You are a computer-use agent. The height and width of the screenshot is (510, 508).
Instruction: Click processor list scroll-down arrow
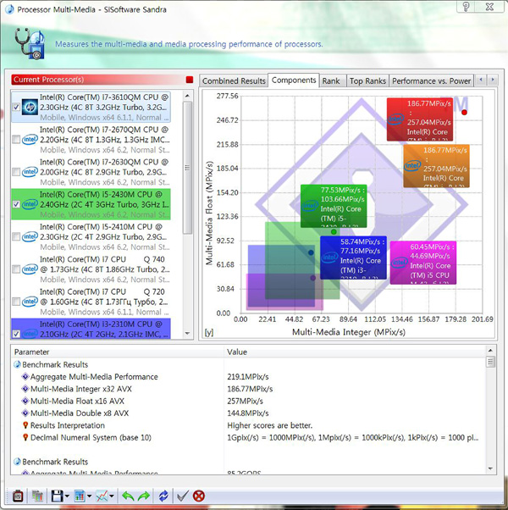(x=187, y=334)
